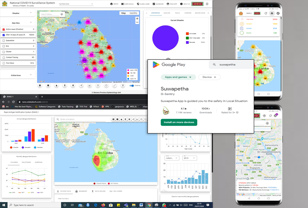
Task: Toggle the Clustering switch
Action: [x=132, y=85]
